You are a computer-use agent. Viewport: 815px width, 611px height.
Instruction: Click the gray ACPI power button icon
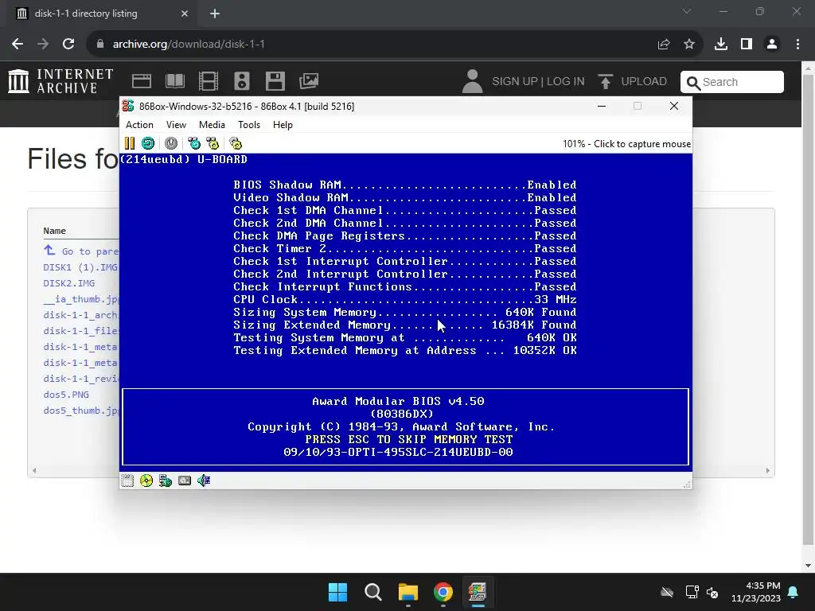point(171,143)
